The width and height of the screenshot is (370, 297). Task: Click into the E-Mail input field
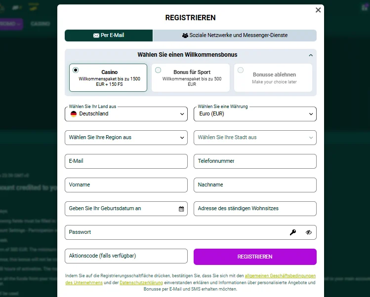point(126,161)
